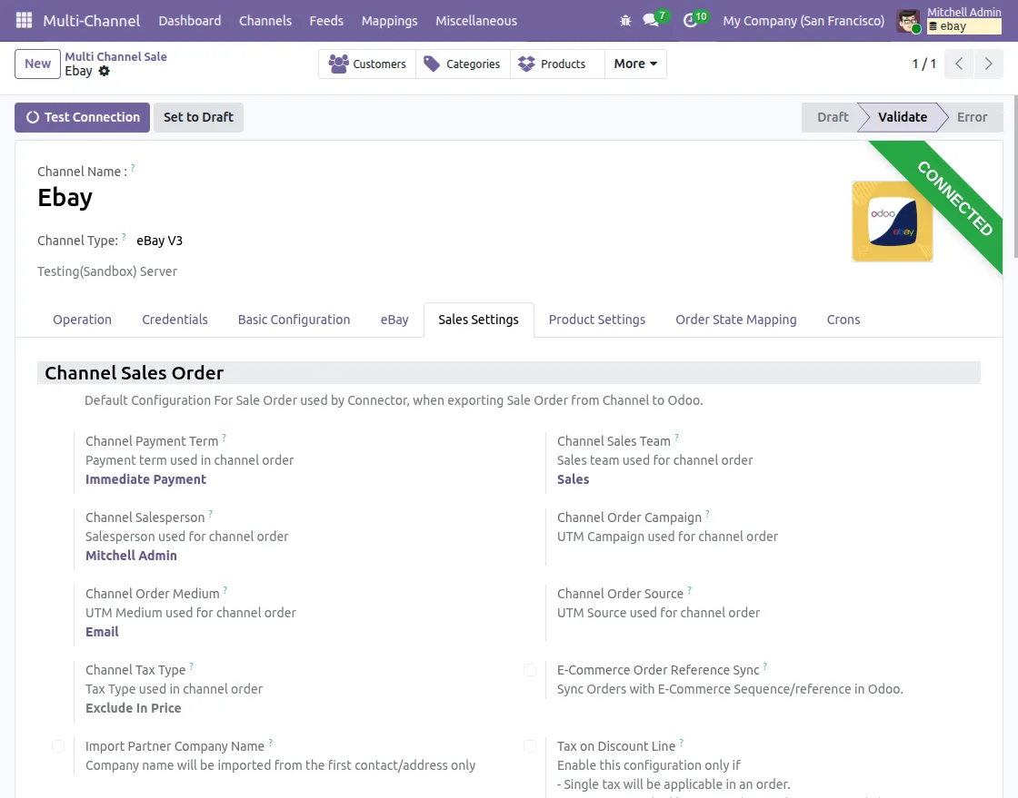Toggle E-Commerce Order Reference Sync checkbox
This screenshot has height=798, width=1018.
[530, 670]
